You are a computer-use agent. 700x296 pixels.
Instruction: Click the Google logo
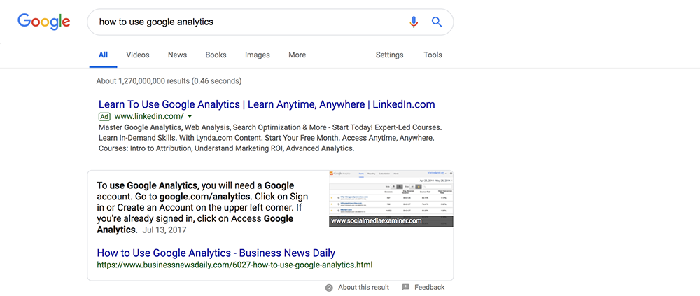(43, 22)
